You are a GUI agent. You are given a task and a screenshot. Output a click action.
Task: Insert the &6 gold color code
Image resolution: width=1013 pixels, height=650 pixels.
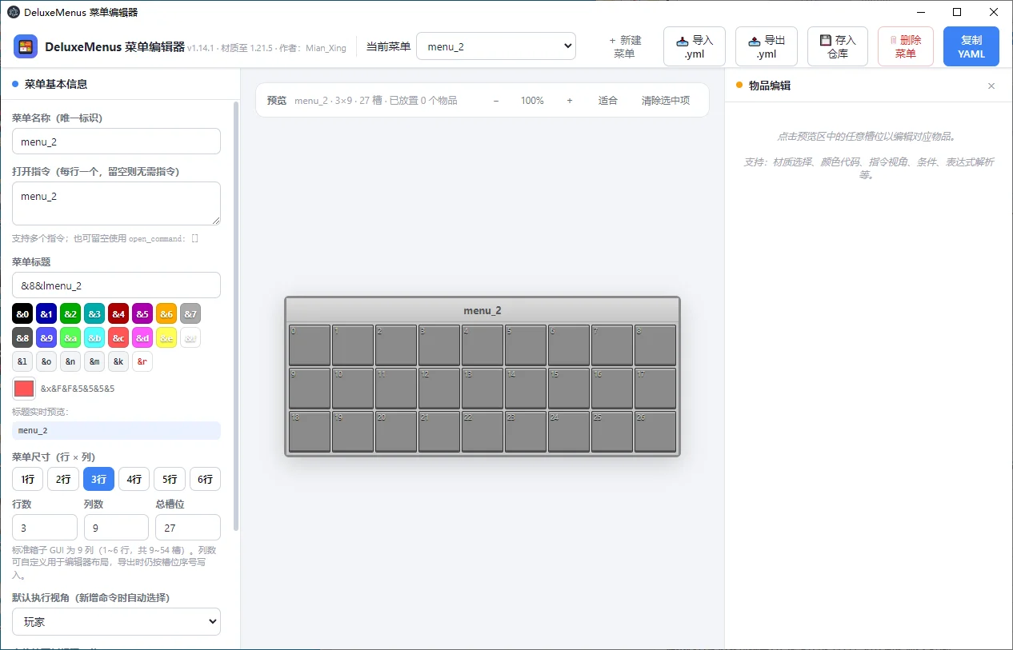[166, 313]
